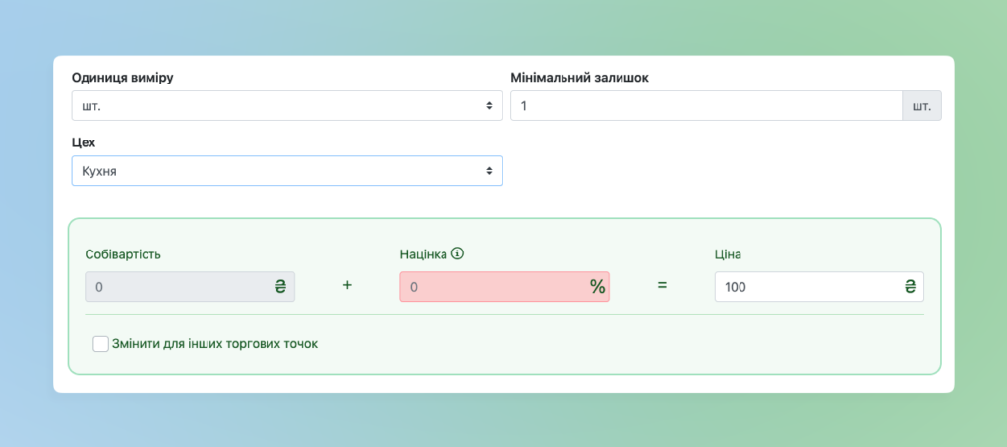Click the arrows of the Кухня select box

pos(489,171)
